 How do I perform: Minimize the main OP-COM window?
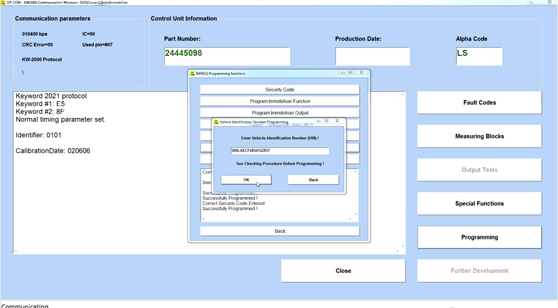coord(531,2)
